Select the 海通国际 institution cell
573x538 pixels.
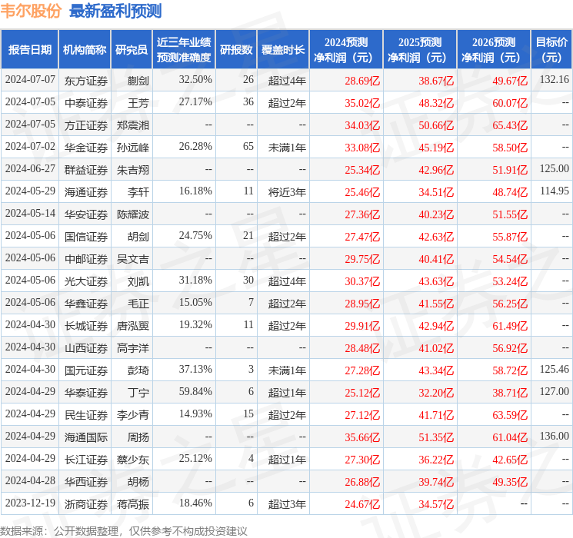click(x=86, y=437)
